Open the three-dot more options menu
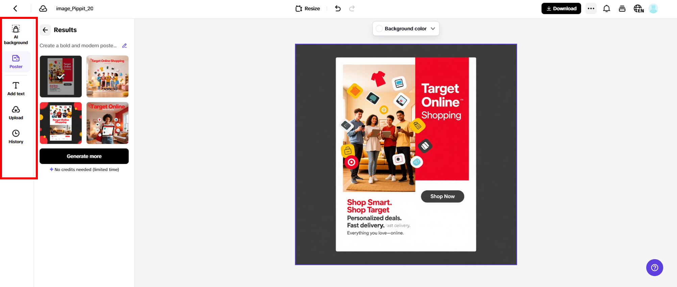677x287 pixels. click(591, 8)
